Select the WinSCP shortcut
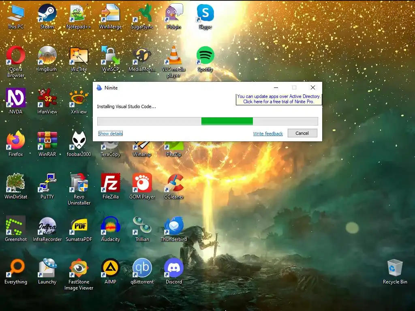The image size is (415, 311). (110, 59)
